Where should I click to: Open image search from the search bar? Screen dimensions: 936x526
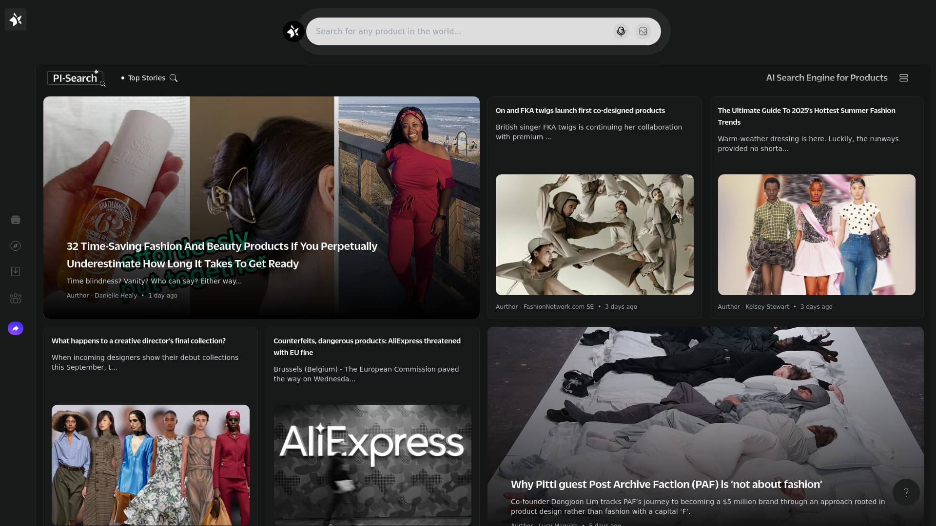point(643,31)
